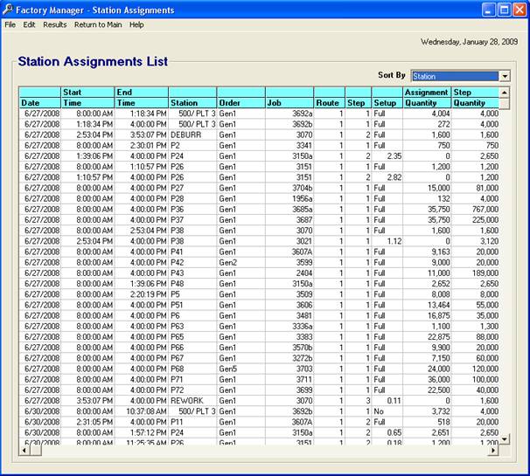This screenshot has width=530, height=476.
Task: Click the P27 station cell
Action: pyautogui.click(x=192, y=188)
